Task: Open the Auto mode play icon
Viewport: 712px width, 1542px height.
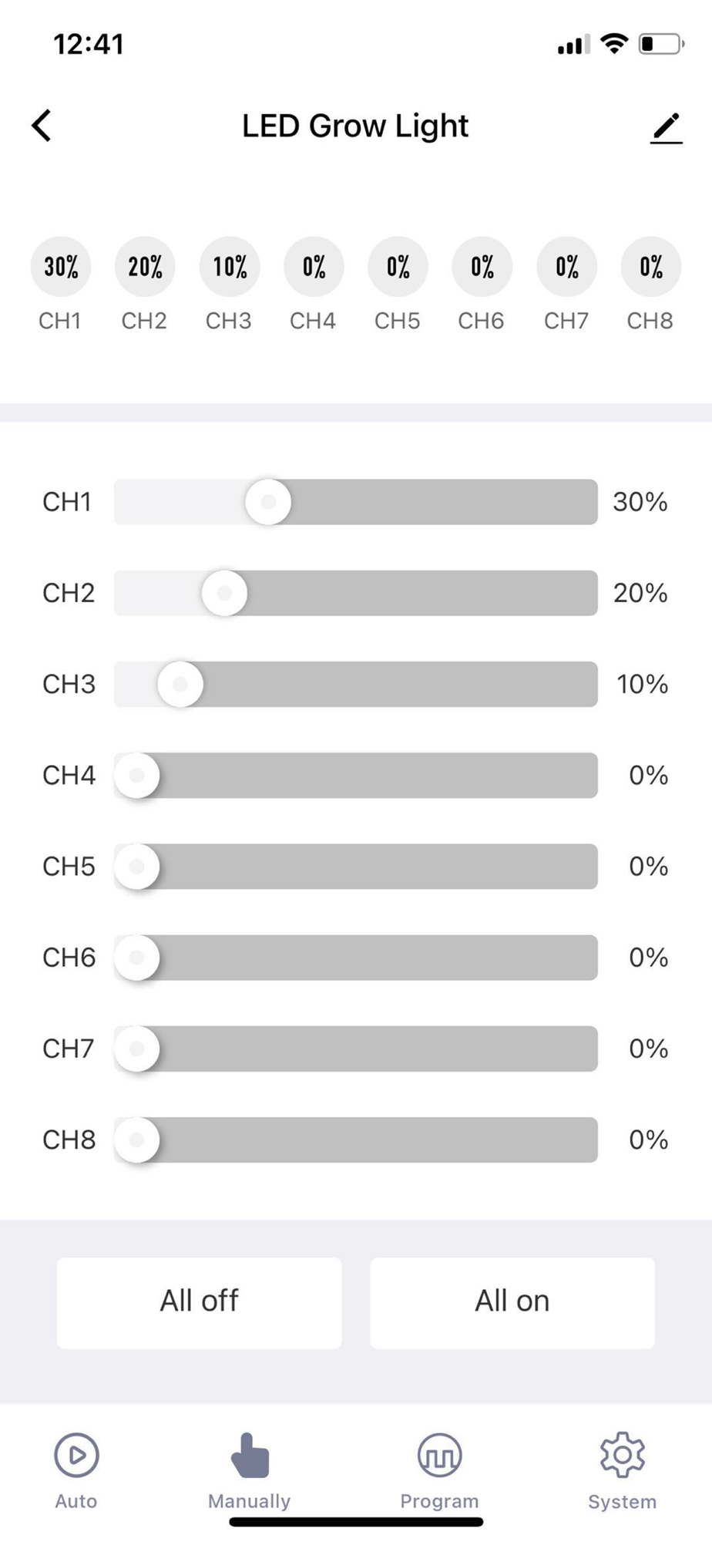Action: (76, 1455)
